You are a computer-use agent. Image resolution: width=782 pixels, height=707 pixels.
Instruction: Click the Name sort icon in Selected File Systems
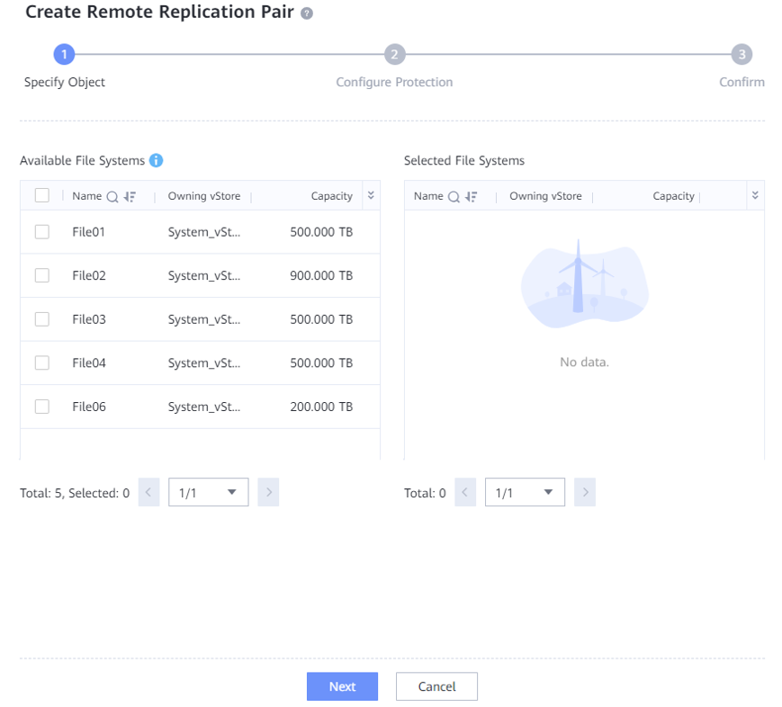coord(471,196)
